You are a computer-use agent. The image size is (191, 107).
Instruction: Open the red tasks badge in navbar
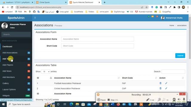pos(157,16)
